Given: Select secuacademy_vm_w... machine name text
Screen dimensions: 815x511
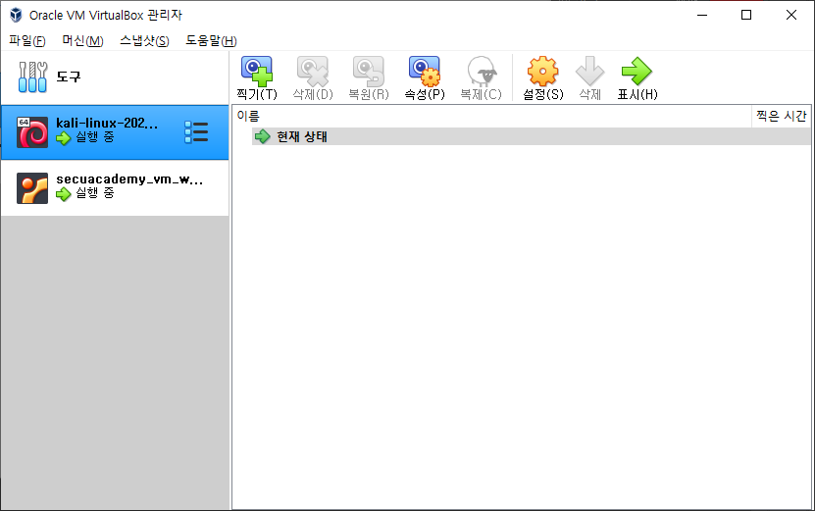Looking at the screenshot, I should (129, 179).
